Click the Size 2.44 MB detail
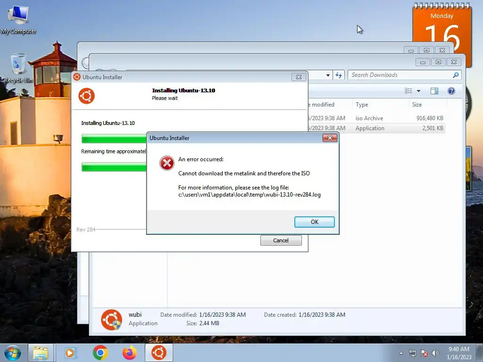Screen dimensions: 483x362 (x=202, y=323)
